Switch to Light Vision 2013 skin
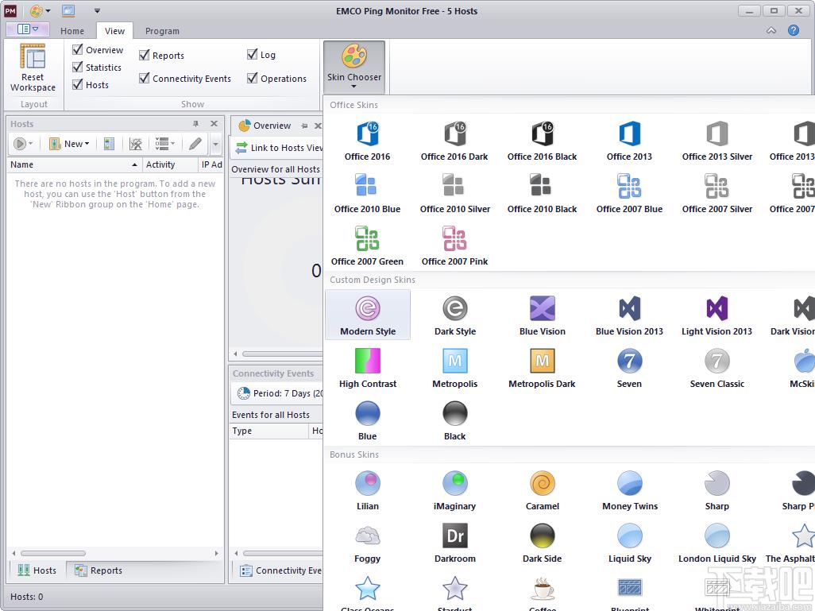The height and width of the screenshot is (611, 815). (x=717, y=315)
